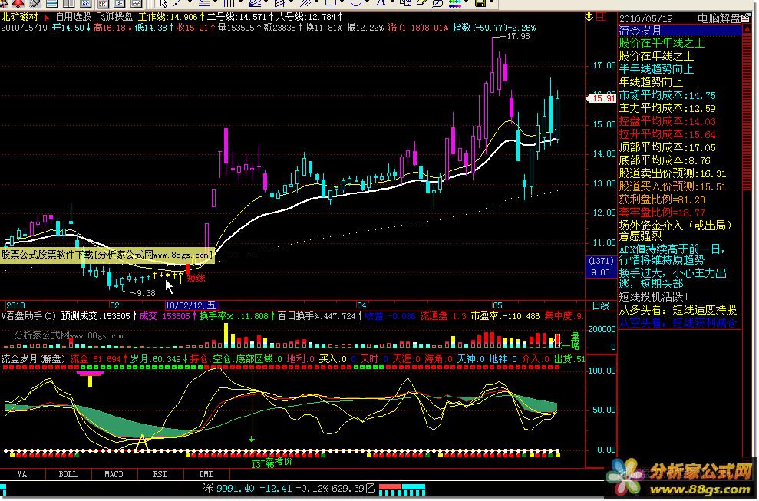Select row 市场平均成本:14.75
This screenshot has height=501, width=759.
pos(667,95)
